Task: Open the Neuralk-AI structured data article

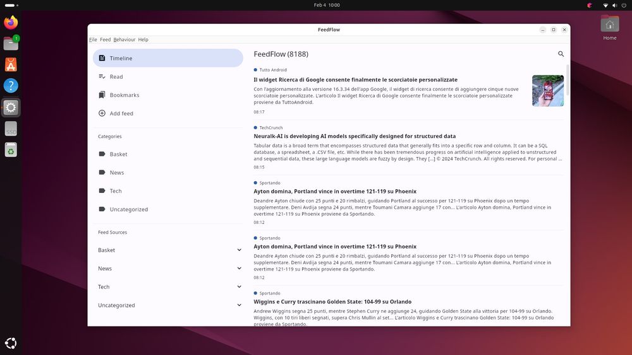Action: tap(355, 136)
